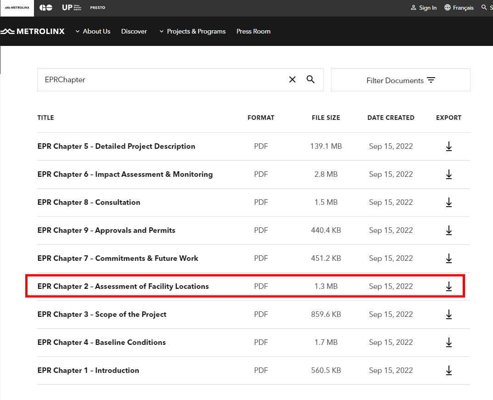Go to Metrolinx home via main logo

click(x=33, y=31)
